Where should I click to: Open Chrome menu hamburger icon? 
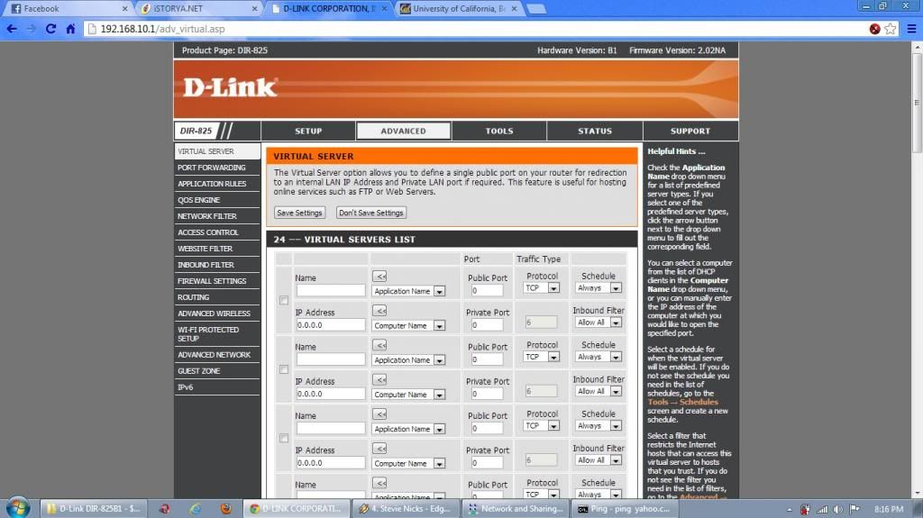click(x=911, y=29)
